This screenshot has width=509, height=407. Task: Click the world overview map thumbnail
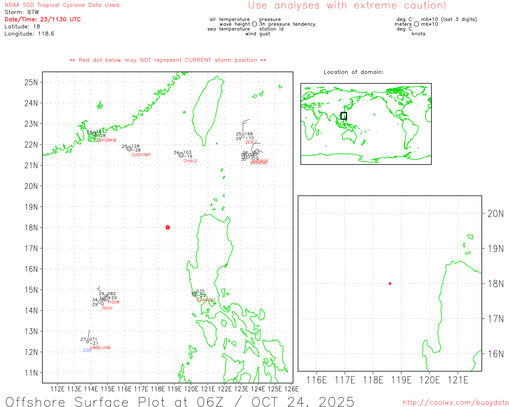coord(366,124)
